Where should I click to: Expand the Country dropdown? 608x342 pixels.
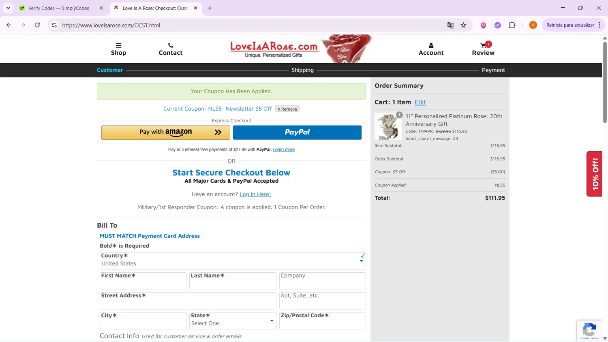[233, 261]
